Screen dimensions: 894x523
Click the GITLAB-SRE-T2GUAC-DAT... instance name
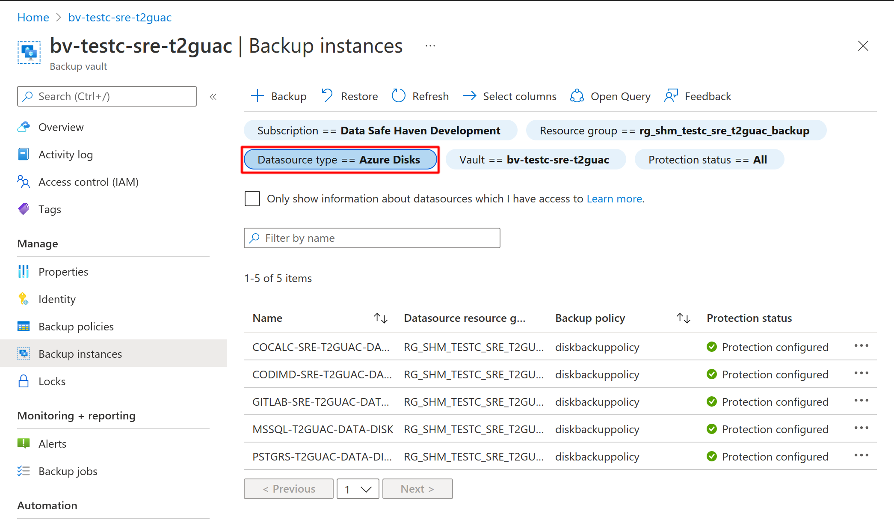click(321, 402)
